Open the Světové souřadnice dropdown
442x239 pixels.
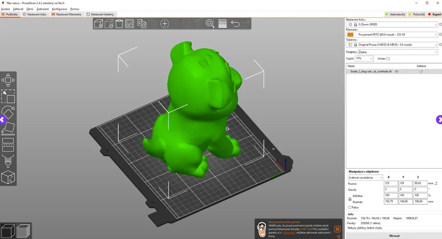pyautogui.click(x=365, y=177)
